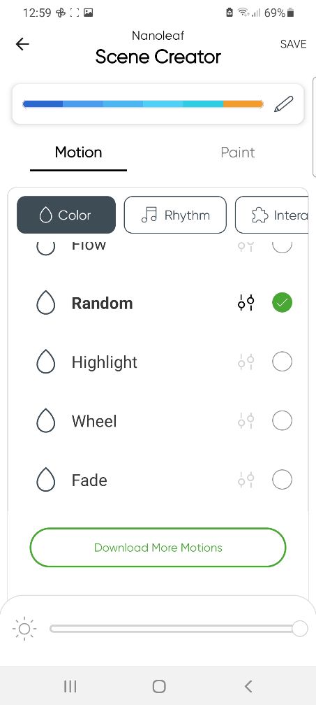Open Wheel motion settings sliders icon

246,421
